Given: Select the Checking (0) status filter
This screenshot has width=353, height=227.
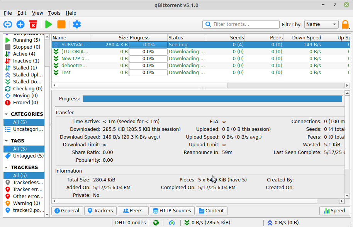Looking at the screenshot, I should click(24, 89).
